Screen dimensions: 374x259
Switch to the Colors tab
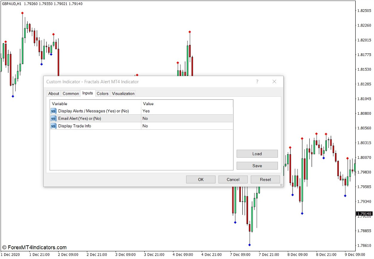click(x=102, y=93)
